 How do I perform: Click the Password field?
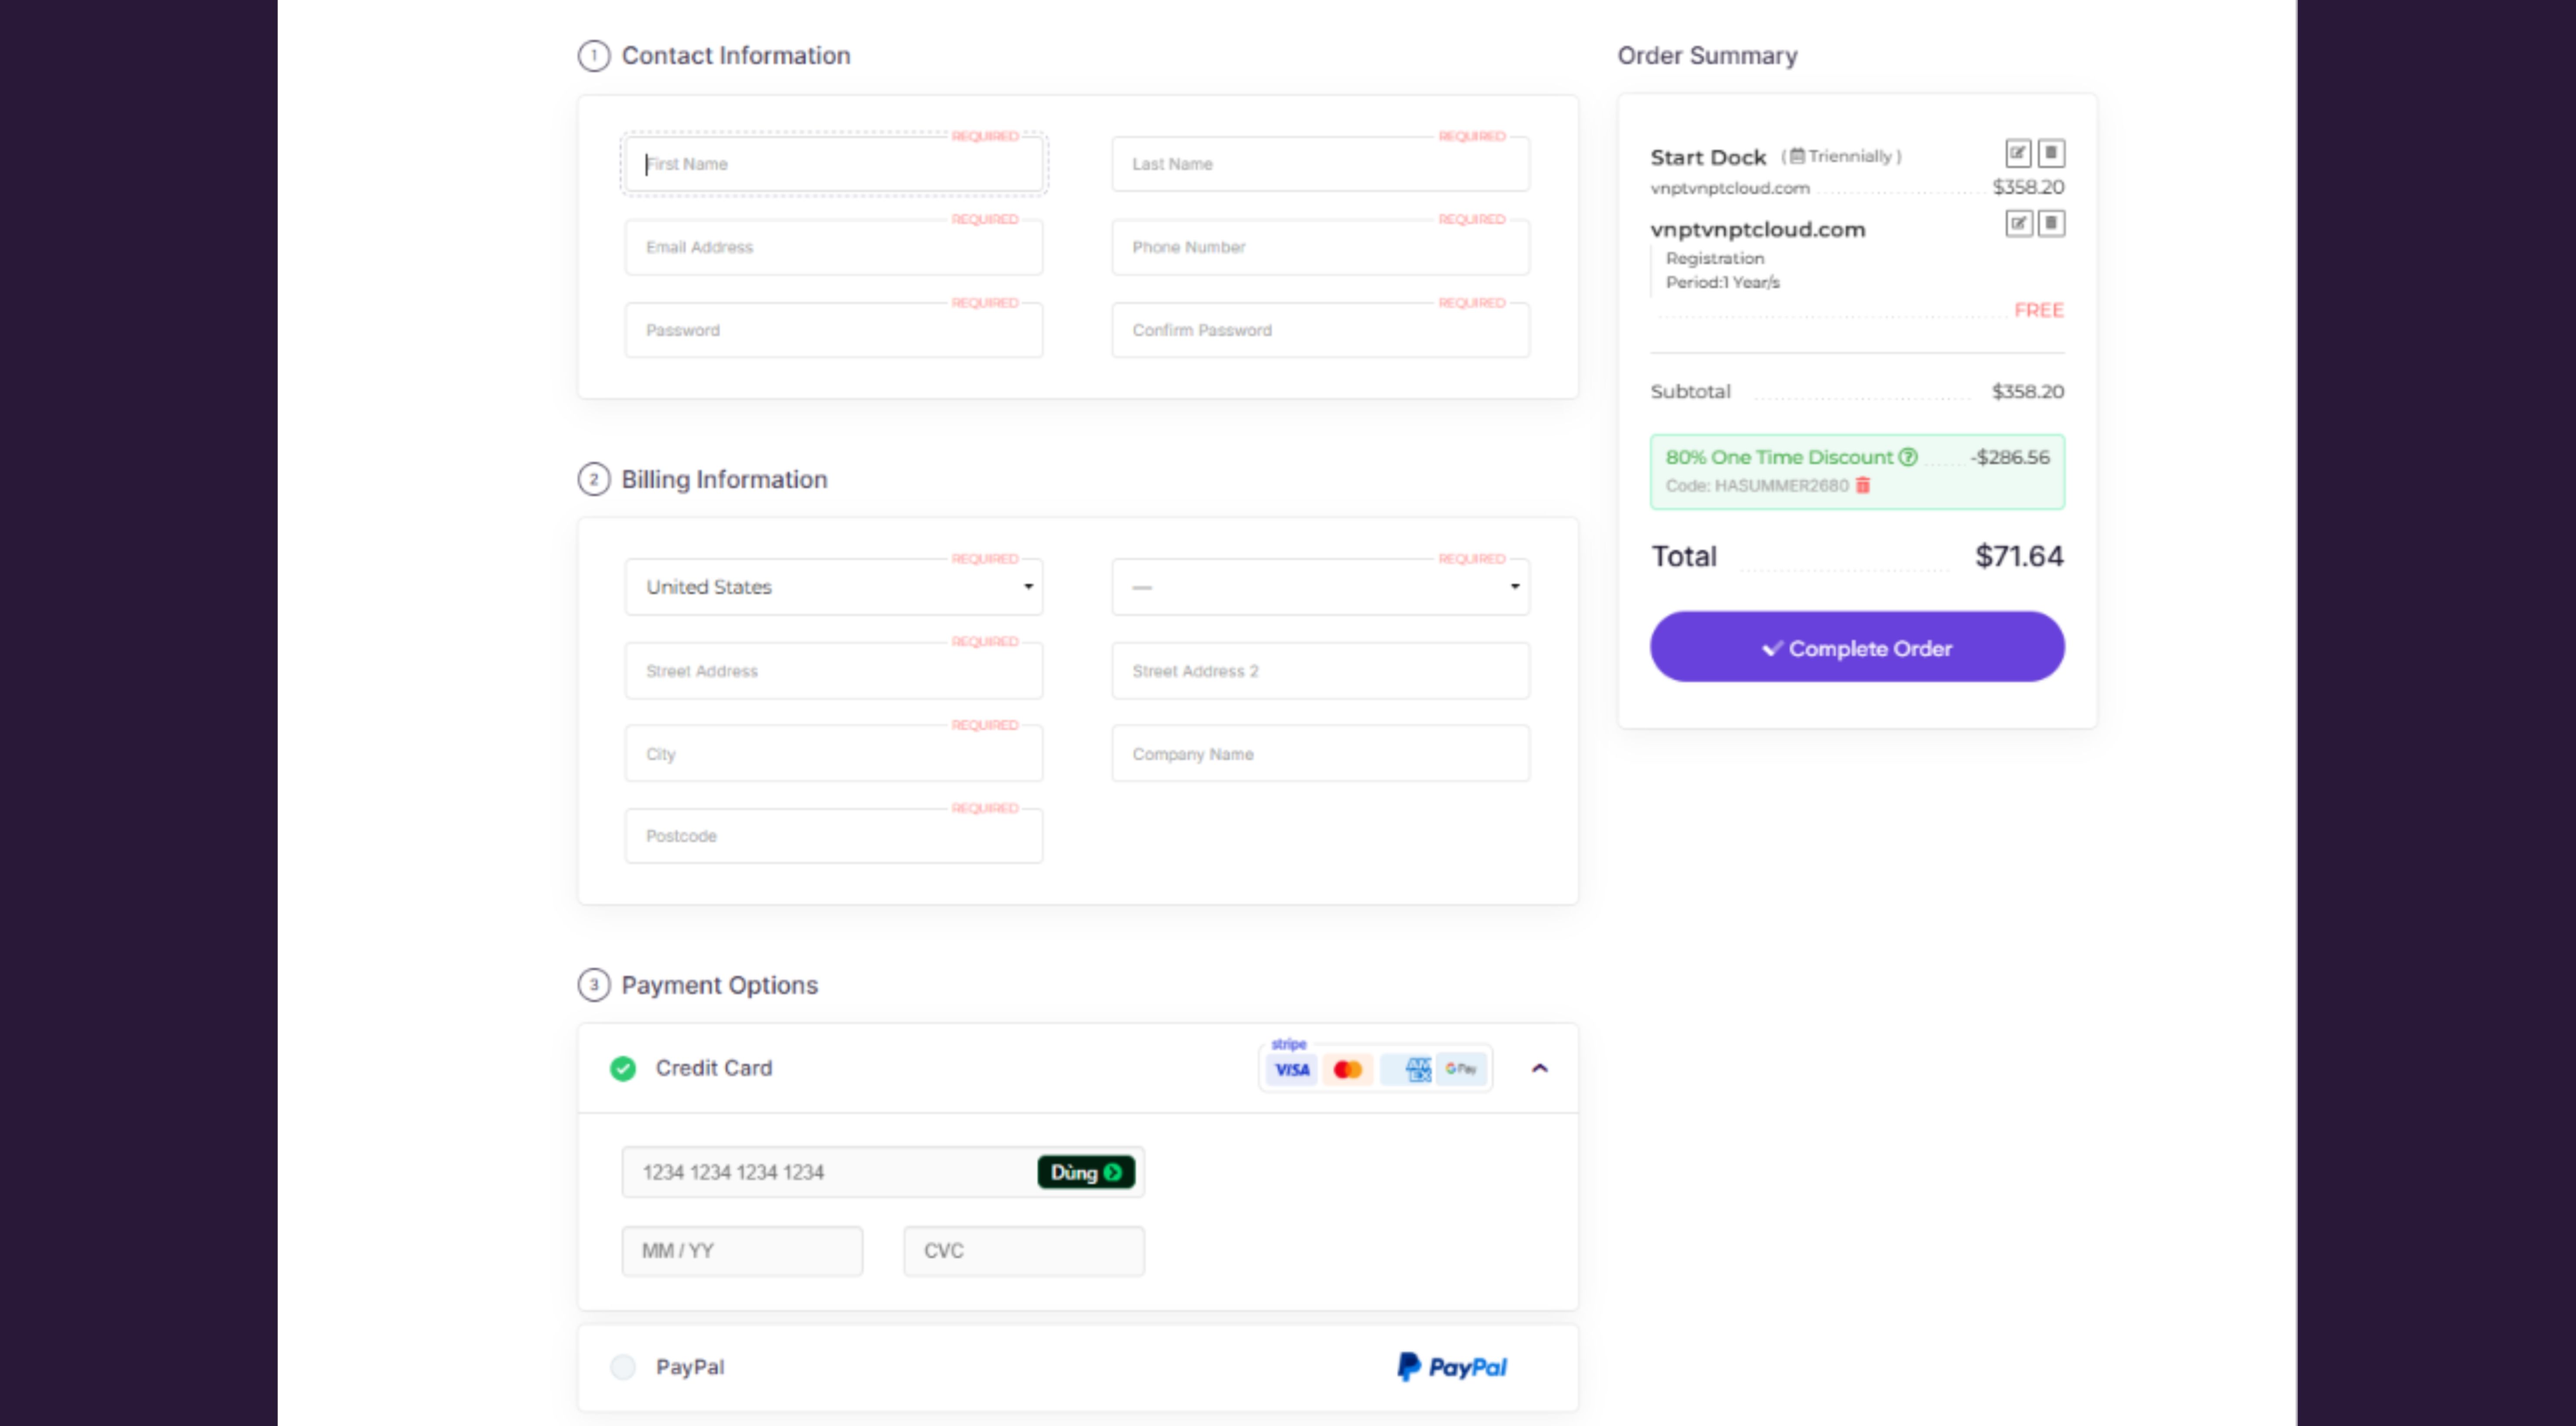[x=834, y=330]
